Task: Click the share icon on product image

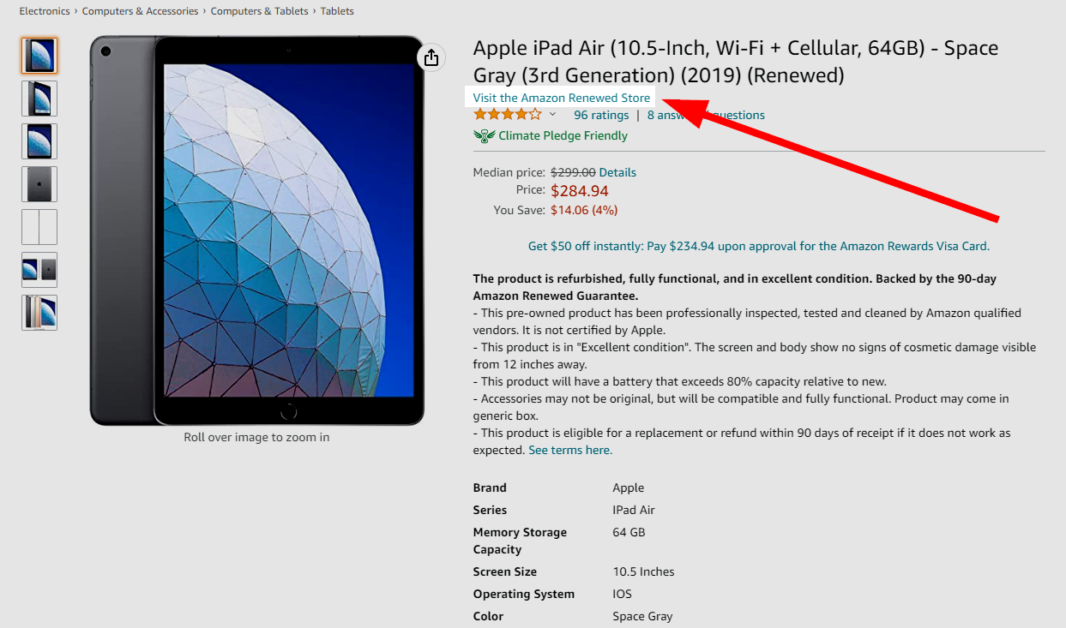Action: click(431, 57)
